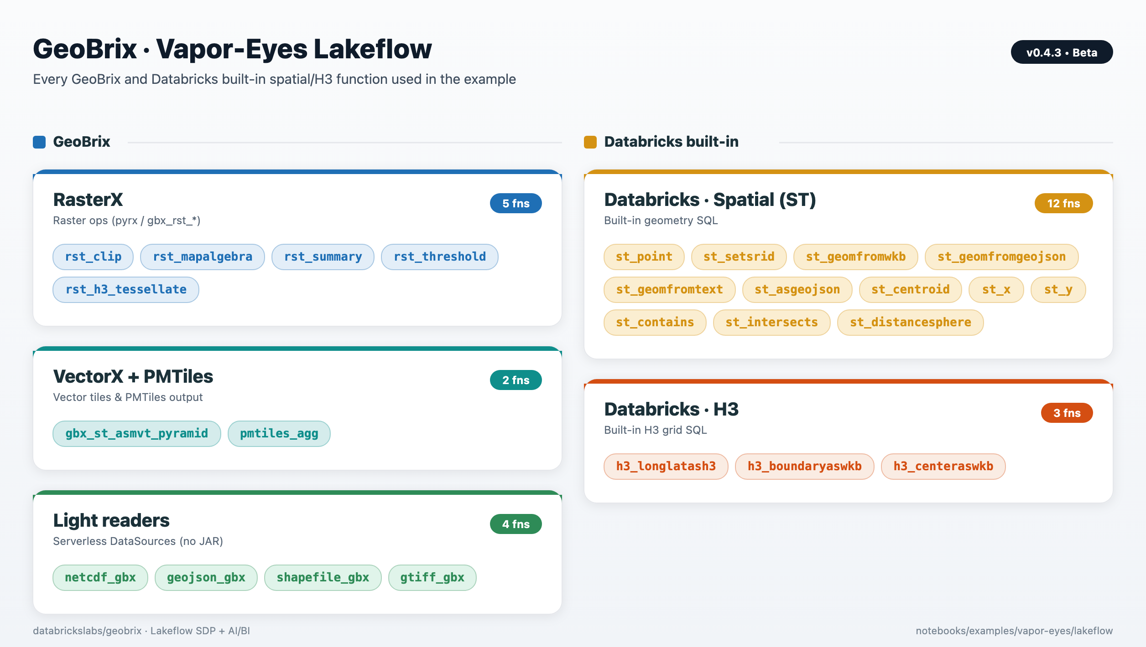Image resolution: width=1146 pixels, height=647 pixels.
Task: Click the st_y chip
Action: coord(1058,290)
